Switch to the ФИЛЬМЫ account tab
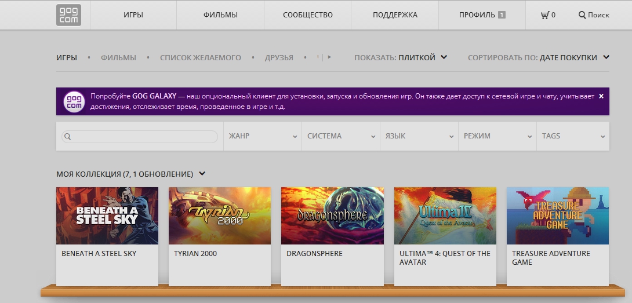 pos(118,57)
